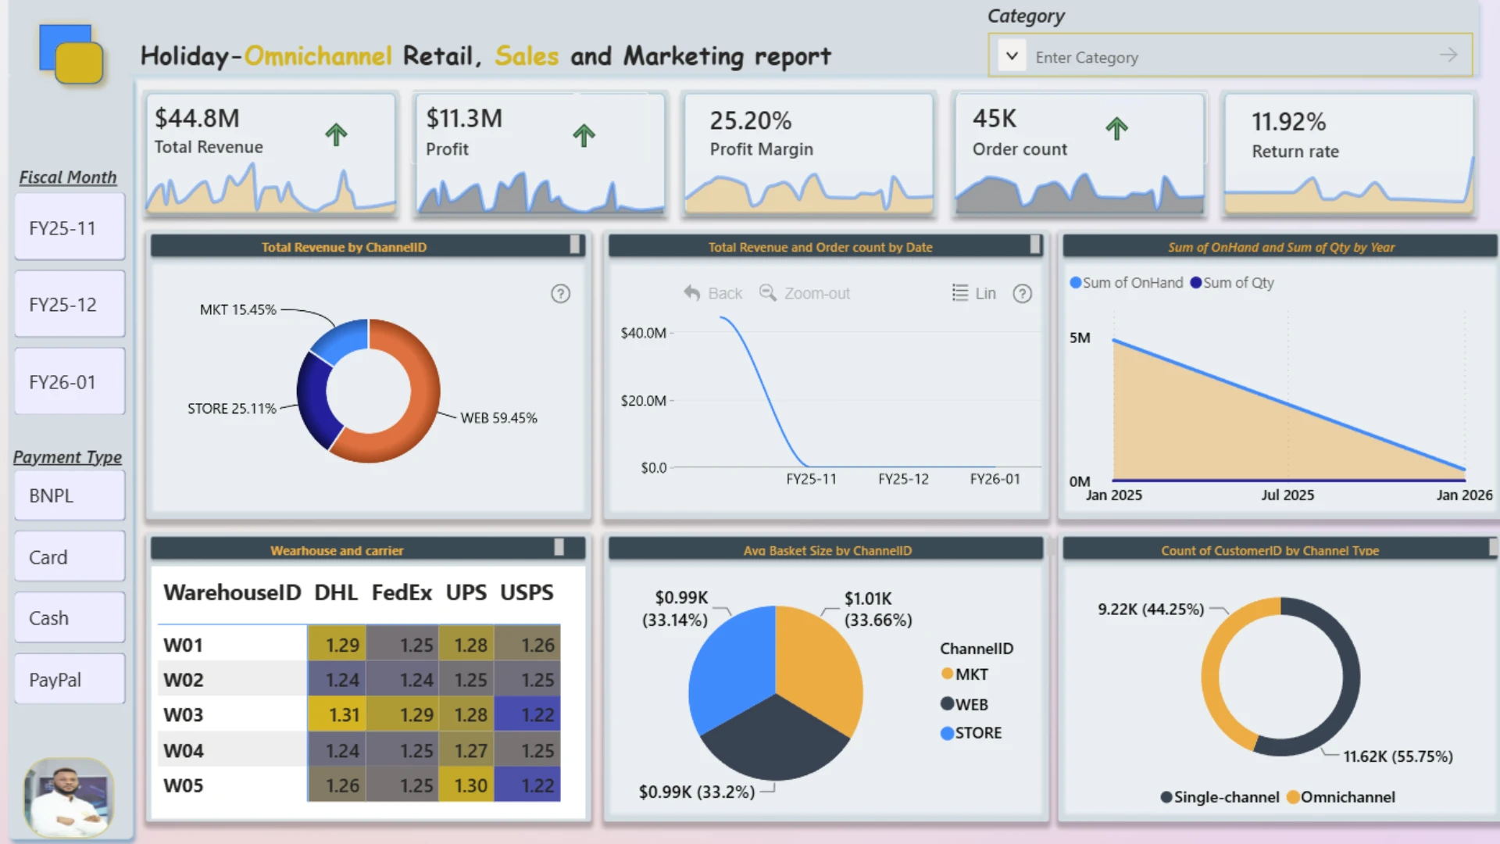This screenshot has height=844, width=1500.
Task: Click the Order count green up arrow
Action: 1116,128
